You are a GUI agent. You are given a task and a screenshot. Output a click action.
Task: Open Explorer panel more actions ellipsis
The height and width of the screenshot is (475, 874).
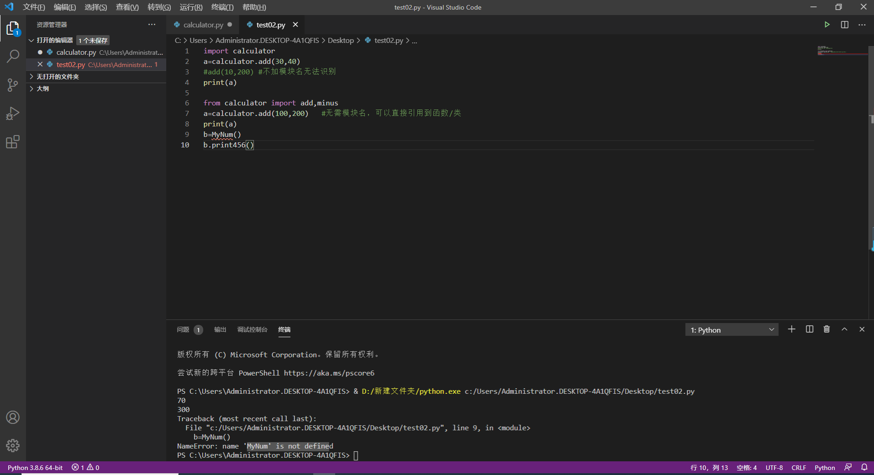point(152,25)
